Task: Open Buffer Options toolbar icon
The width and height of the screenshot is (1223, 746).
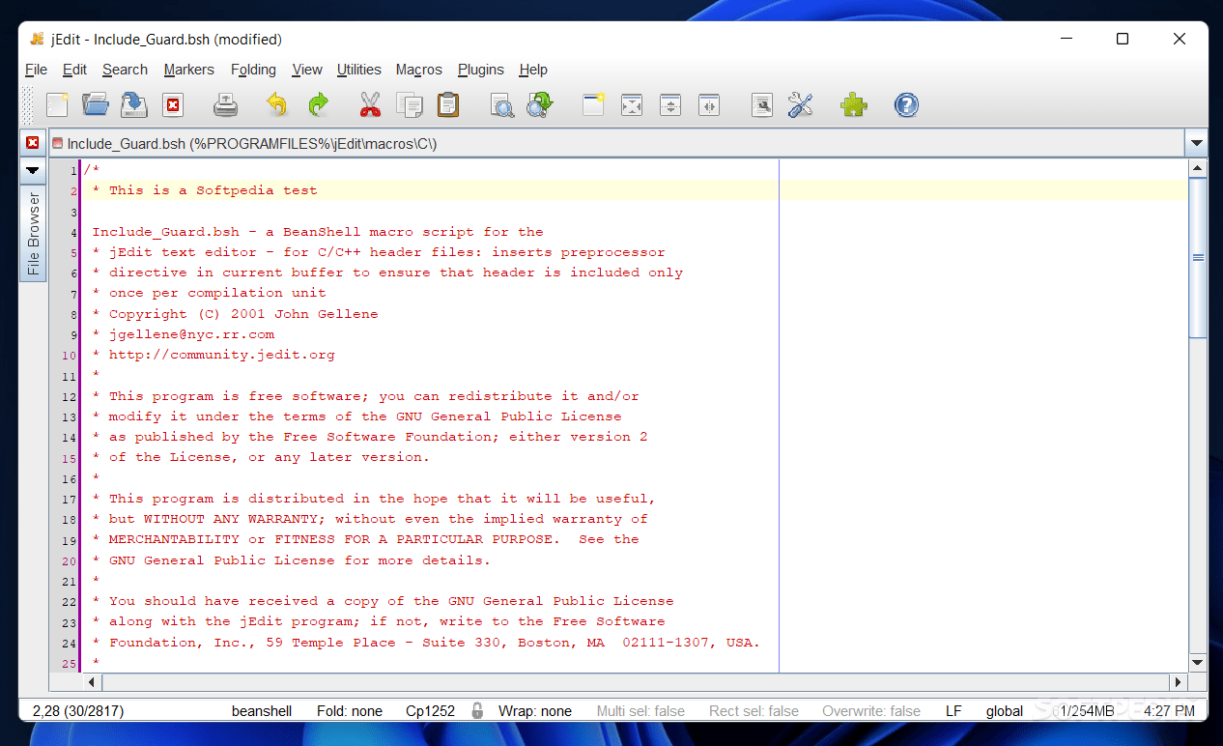Action: (x=762, y=104)
